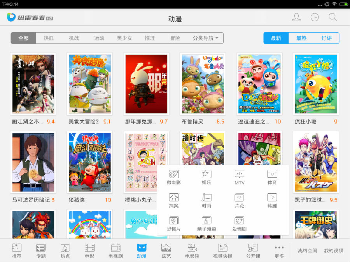Choose 爱情剧 in the popup menu
350x262 pixels.
click(239, 224)
